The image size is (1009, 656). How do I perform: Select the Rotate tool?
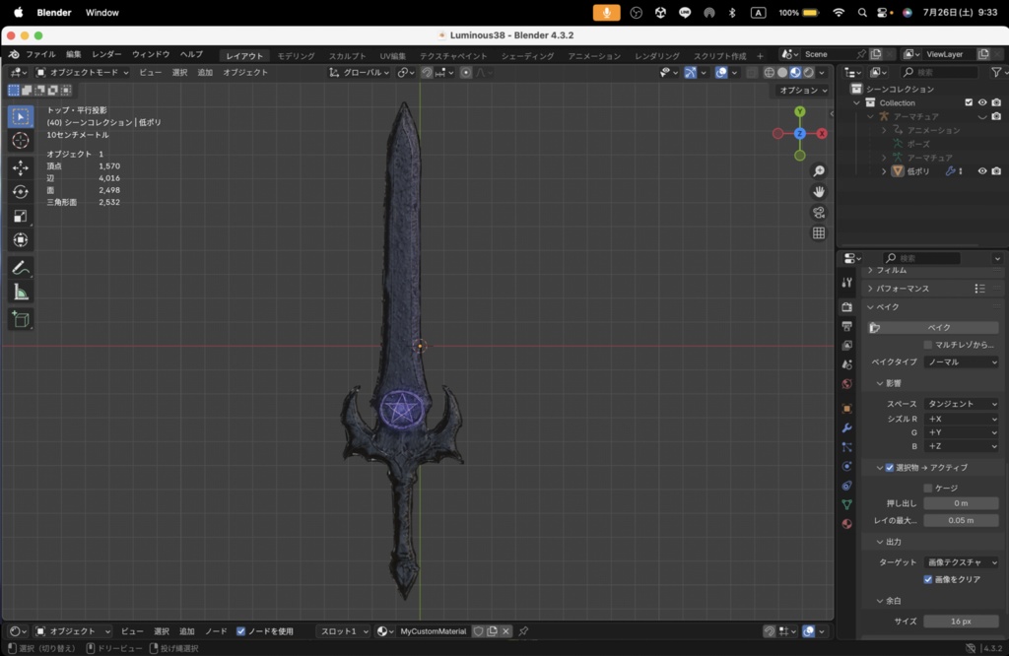click(x=21, y=192)
